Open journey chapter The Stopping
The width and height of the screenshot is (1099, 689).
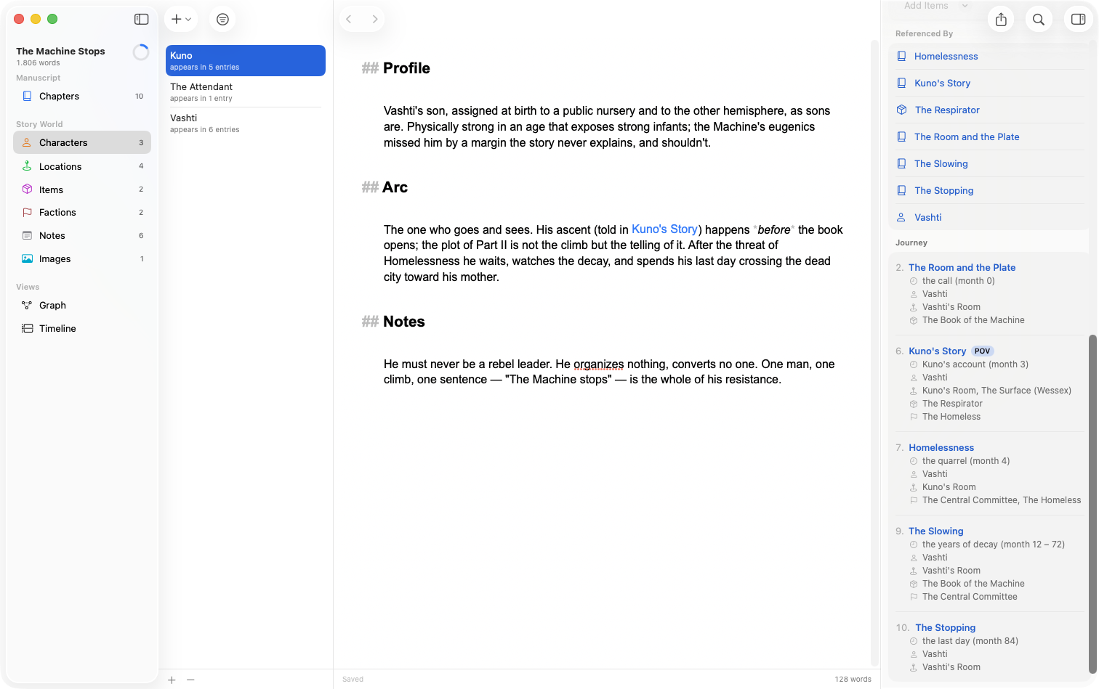click(945, 627)
